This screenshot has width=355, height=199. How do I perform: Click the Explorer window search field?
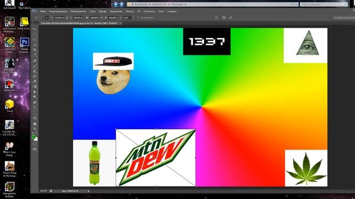[324, 4]
